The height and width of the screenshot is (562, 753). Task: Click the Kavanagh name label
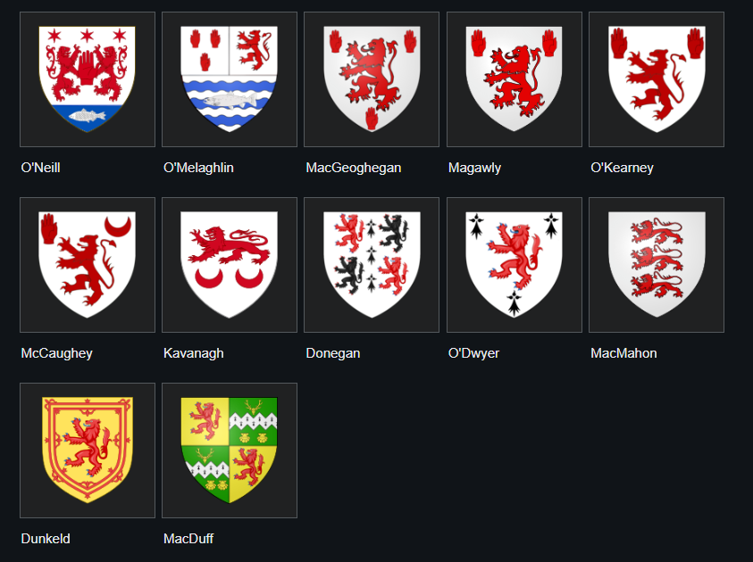point(194,353)
